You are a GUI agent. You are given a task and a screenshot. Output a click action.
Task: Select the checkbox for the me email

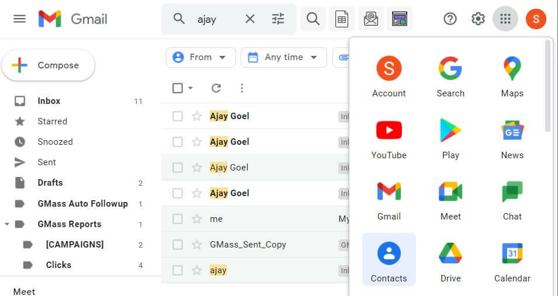coord(178,219)
